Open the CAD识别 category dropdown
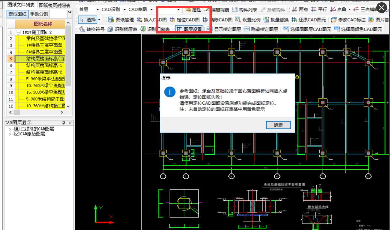Image resolution: width=390 pixels, height=230 pixels. tap(124, 10)
